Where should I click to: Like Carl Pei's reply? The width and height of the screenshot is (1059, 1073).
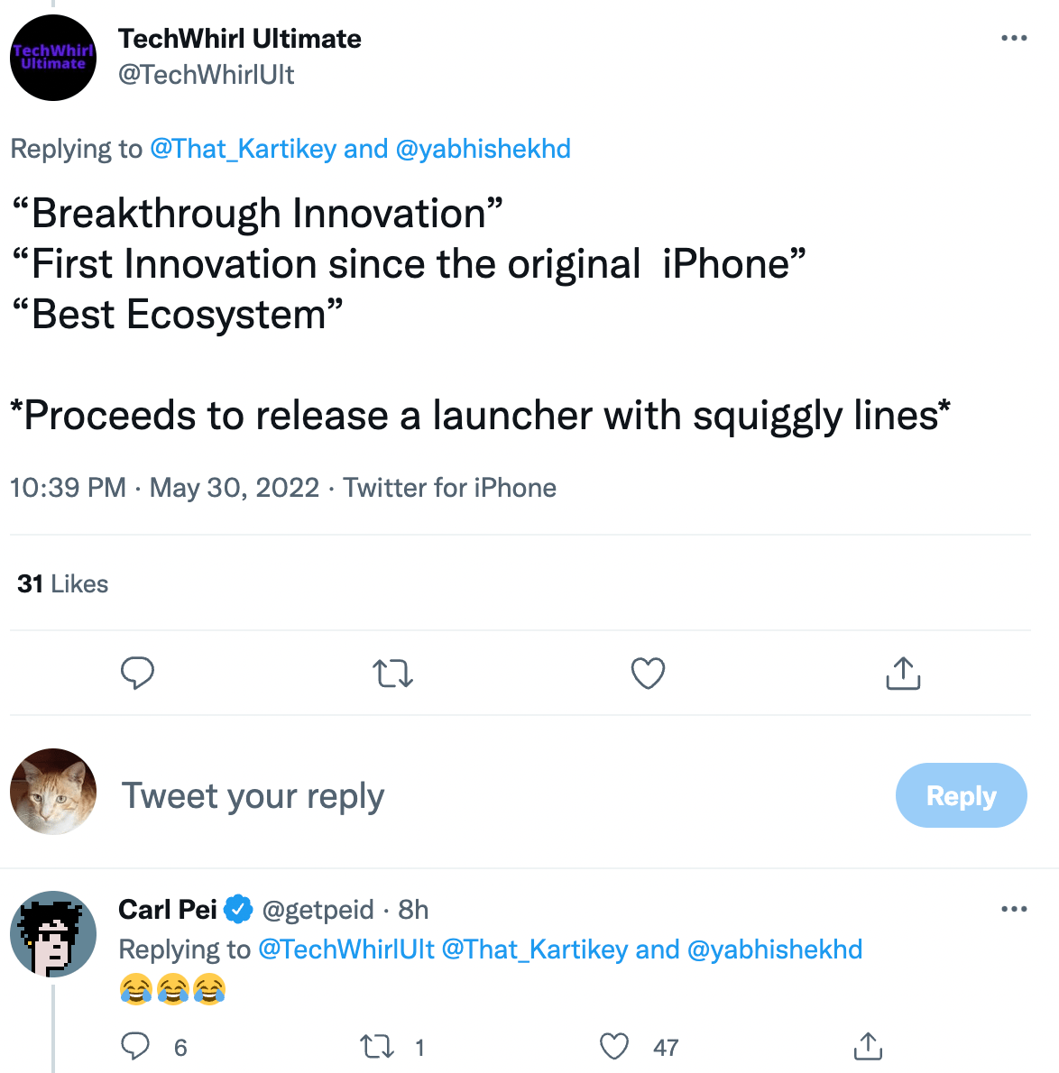pos(614,1046)
